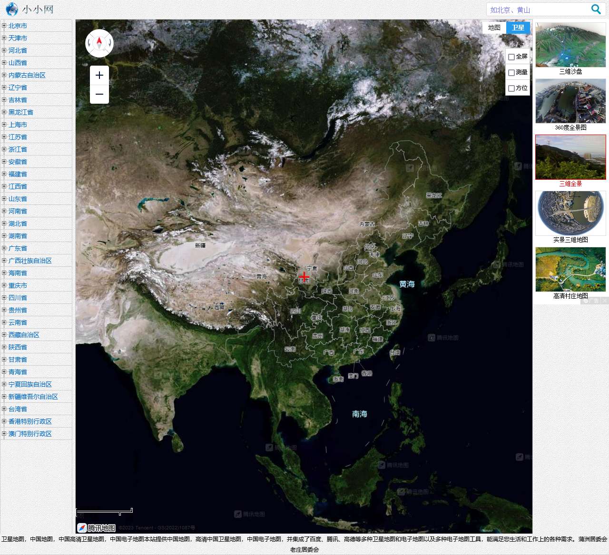
Task: Open the 江苏省 link
Action: coord(18,137)
